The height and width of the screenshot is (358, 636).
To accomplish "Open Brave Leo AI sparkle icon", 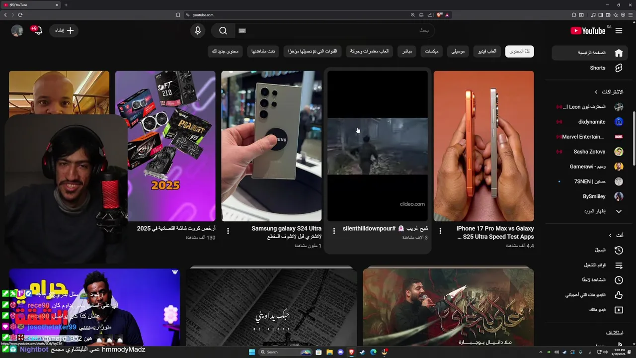I will (616, 15).
